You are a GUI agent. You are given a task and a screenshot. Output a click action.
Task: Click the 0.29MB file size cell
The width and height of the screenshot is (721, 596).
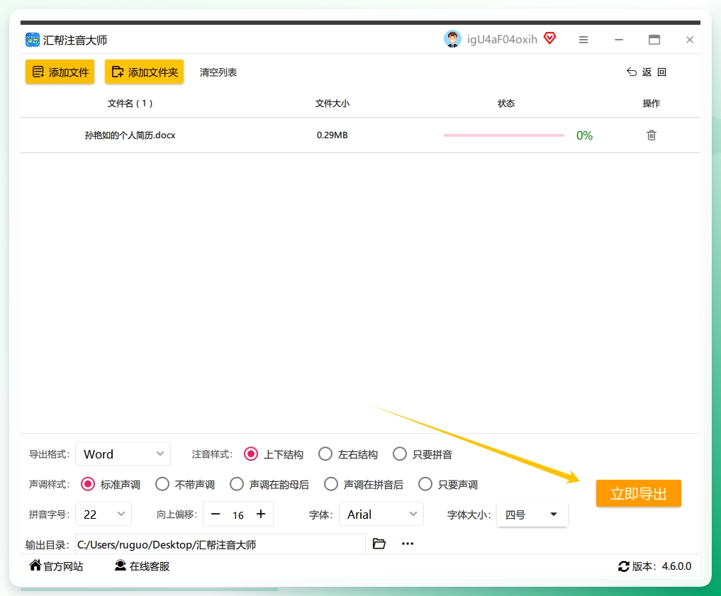[332, 135]
